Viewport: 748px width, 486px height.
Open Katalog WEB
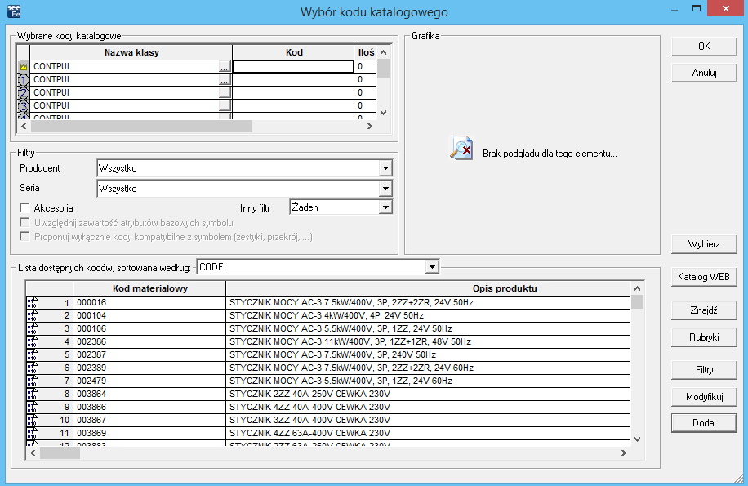click(x=704, y=277)
